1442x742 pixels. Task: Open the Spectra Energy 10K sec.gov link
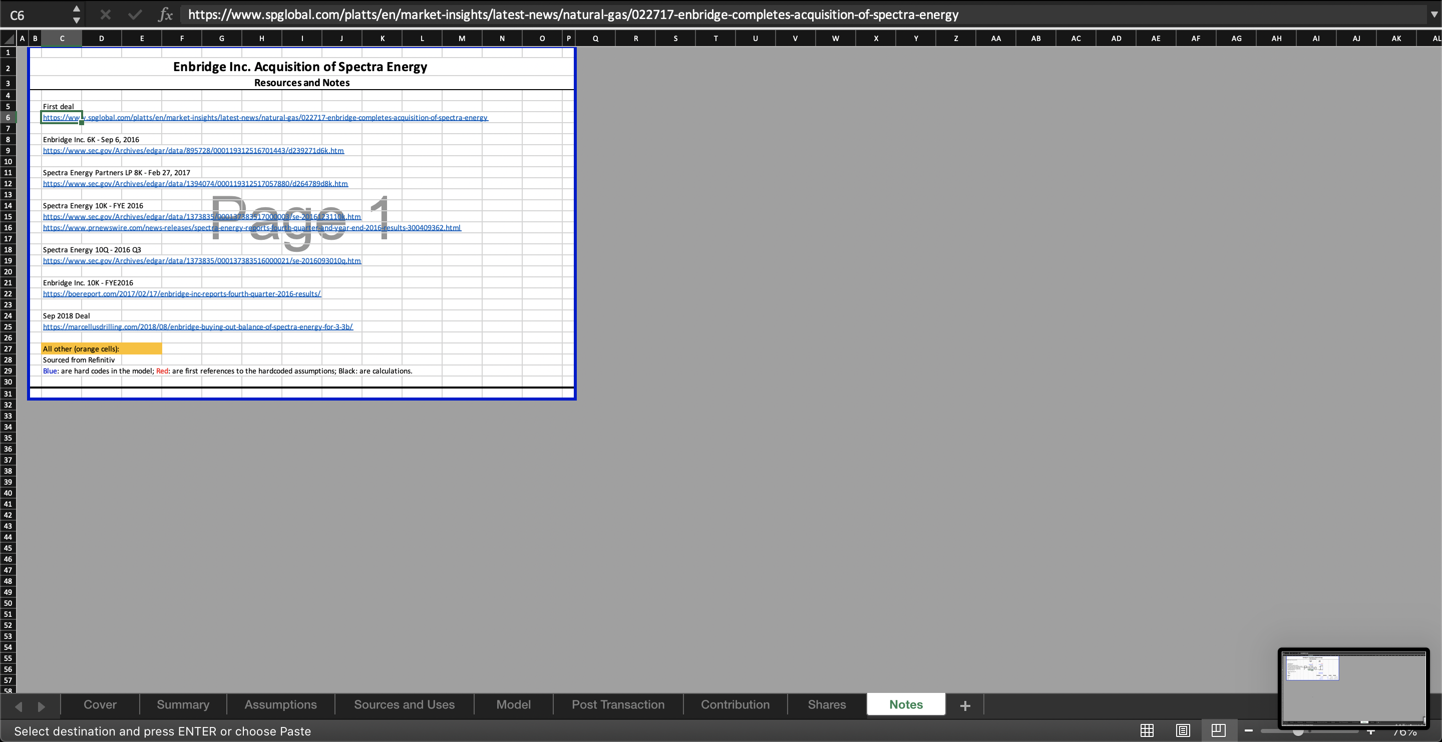coord(201,217)
